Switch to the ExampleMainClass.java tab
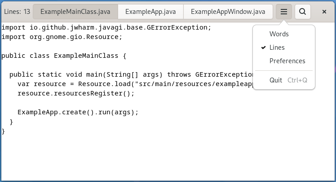The height and width of the screenshot is (182, 336). [x=75, y=12]
